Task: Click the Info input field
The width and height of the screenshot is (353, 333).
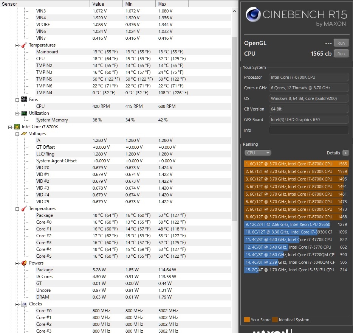Action: pos(309,130)
